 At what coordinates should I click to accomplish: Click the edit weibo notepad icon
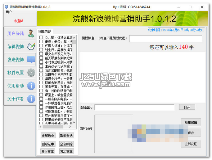point(31,46)
